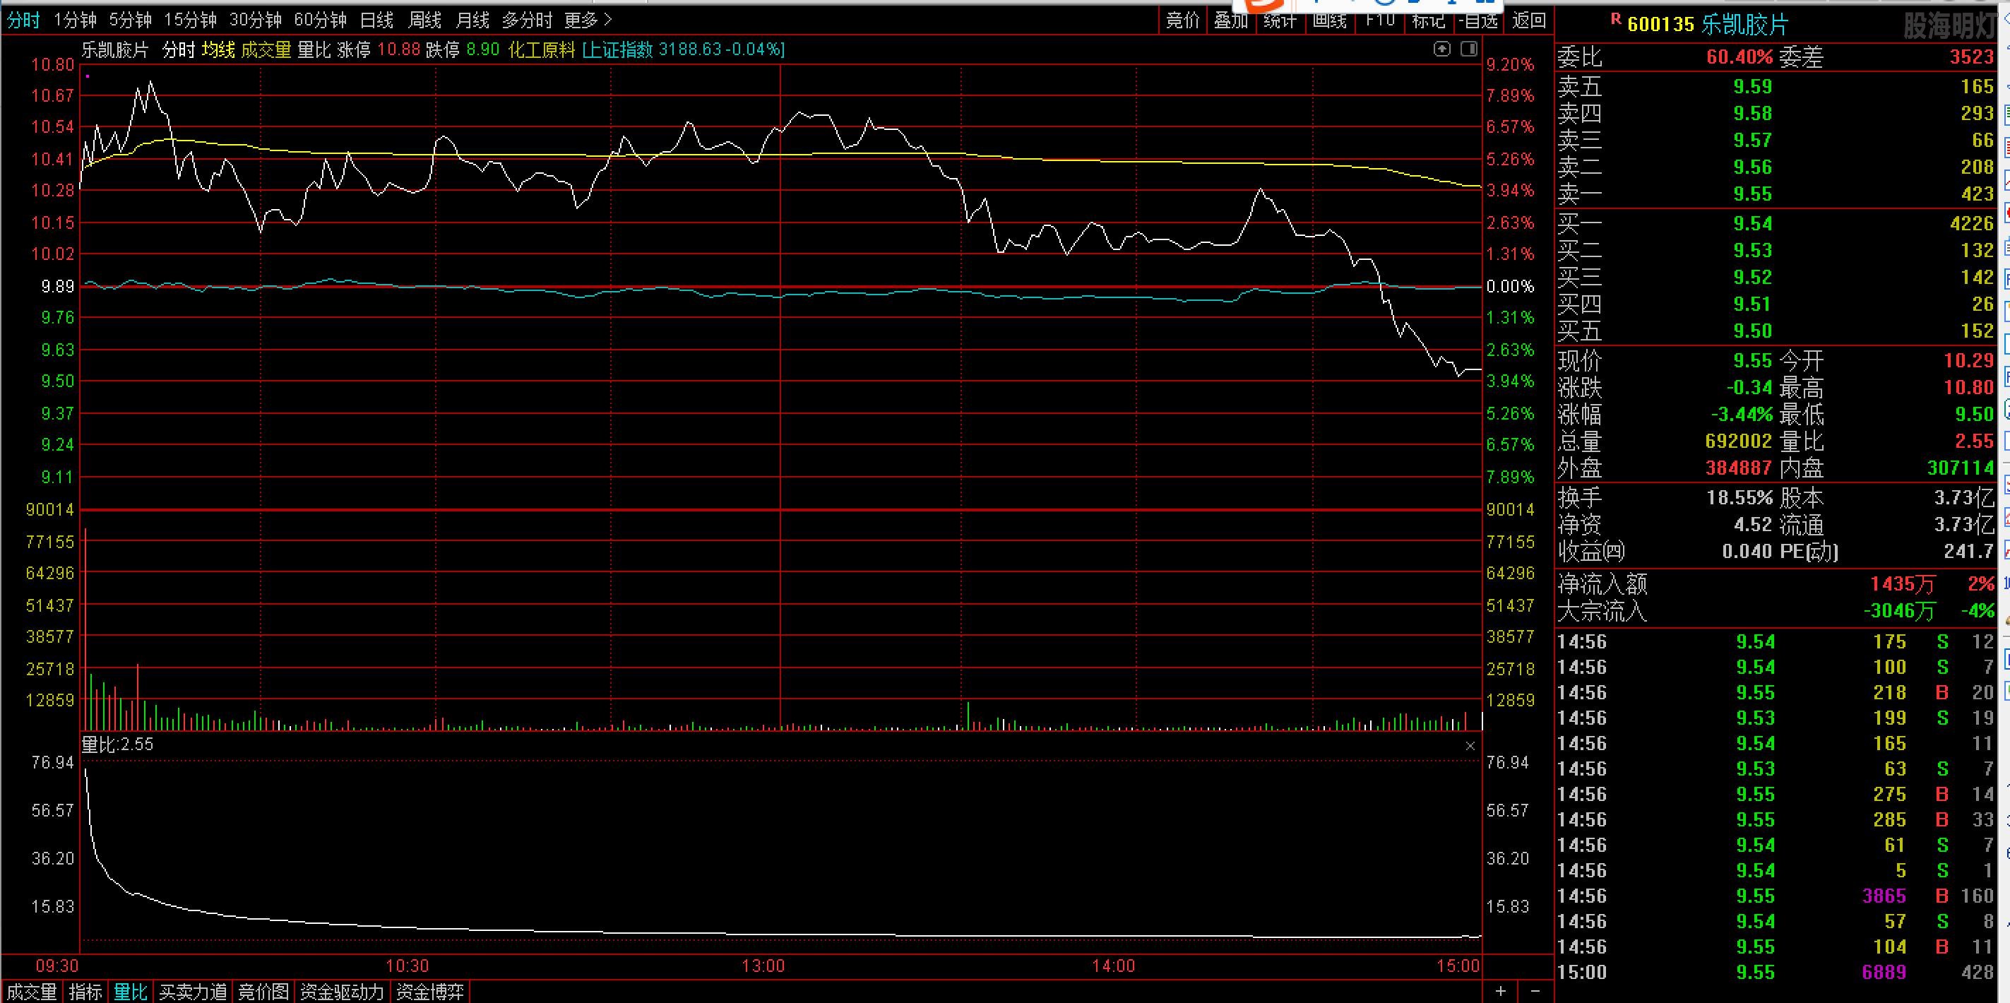Open the 月线 monthly chart tab

[473, 20]
